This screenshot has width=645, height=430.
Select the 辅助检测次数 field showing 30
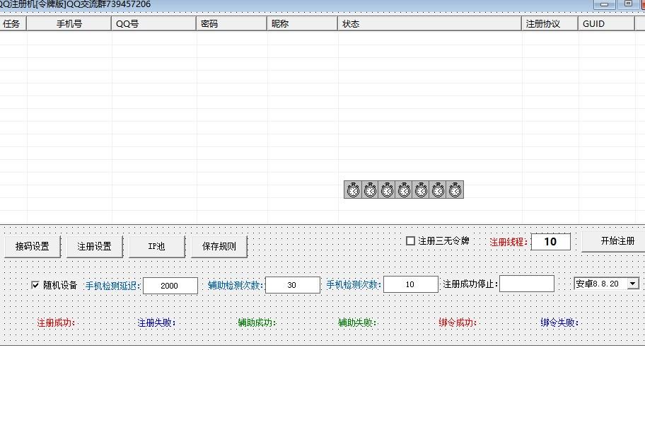pos(293,284)
